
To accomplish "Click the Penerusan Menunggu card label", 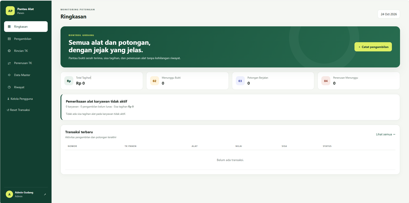I will pos(345,78).
